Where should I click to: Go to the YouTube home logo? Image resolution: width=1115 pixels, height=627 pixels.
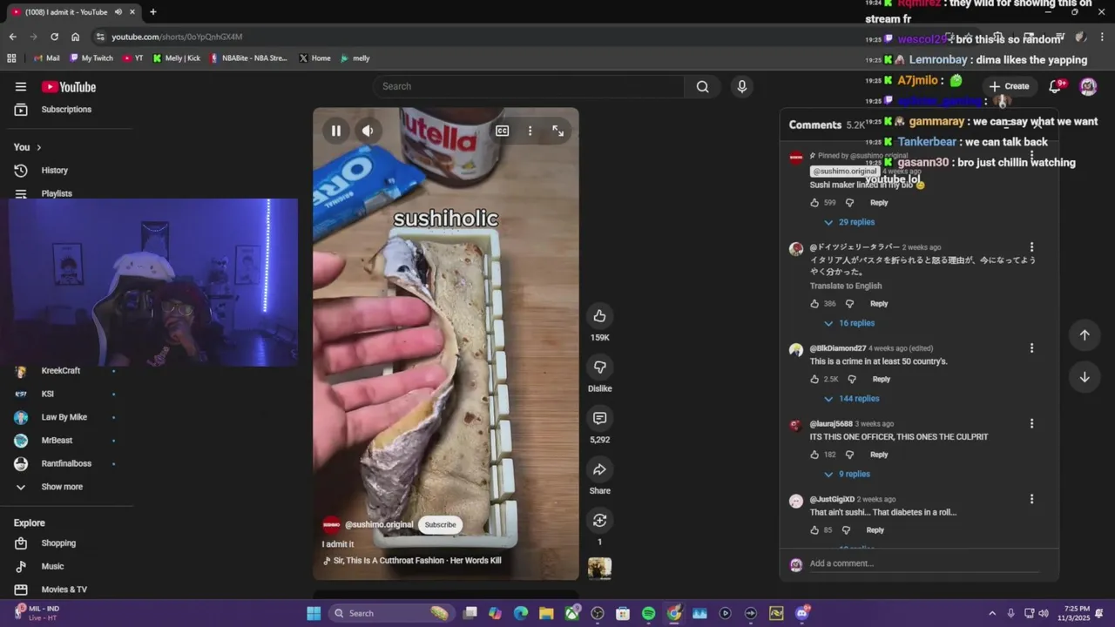click(x=69, y=87)
